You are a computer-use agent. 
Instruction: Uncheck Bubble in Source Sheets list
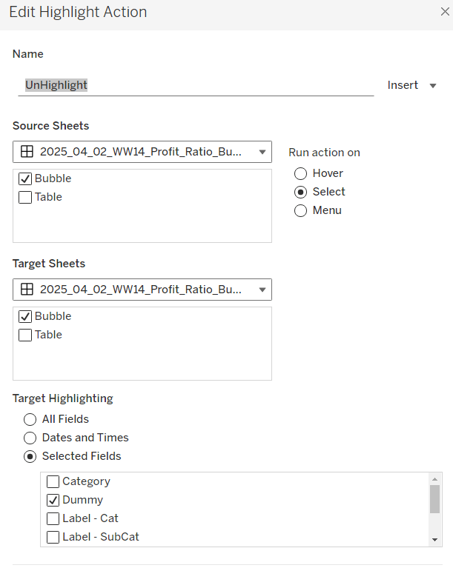click(x=25, y=178)
